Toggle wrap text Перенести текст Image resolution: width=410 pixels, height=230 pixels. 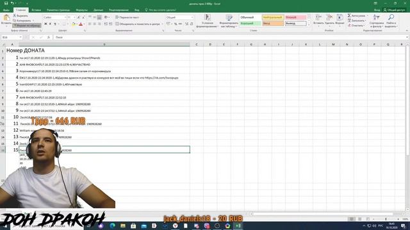pyautogui.click(x=127, y=17)
